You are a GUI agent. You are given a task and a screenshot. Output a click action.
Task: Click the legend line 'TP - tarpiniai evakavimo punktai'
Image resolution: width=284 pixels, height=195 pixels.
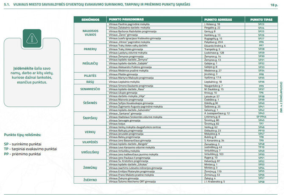tap(31, 149)
